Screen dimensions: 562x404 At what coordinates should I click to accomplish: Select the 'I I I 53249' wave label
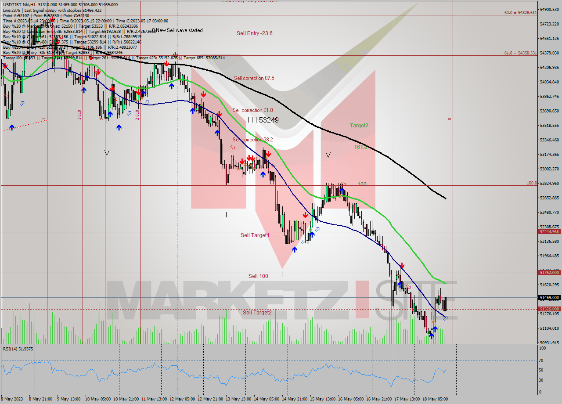pos(263,119)
